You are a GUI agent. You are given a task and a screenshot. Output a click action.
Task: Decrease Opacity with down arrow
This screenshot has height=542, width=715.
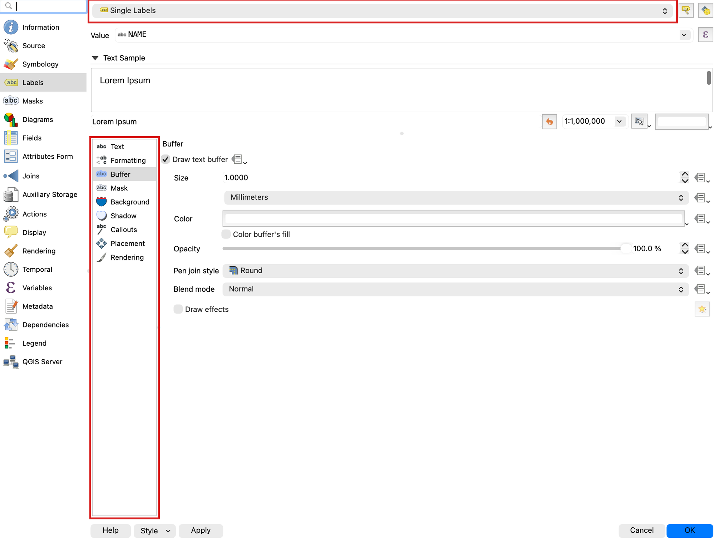[685, 252]
